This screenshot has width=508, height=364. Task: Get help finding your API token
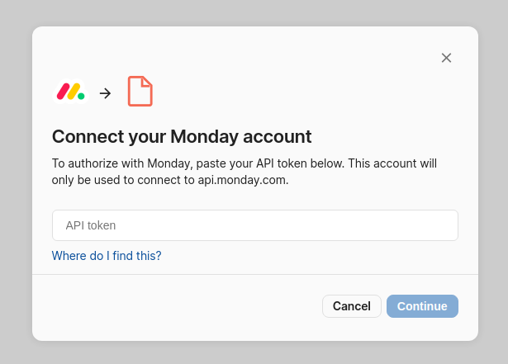(x=107, y=256)
